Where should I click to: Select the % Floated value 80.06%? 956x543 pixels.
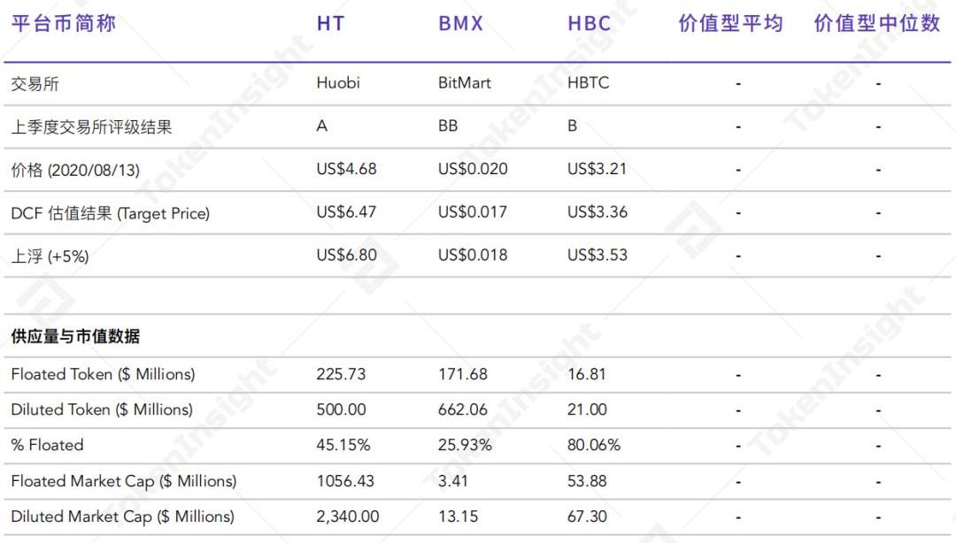594,445
